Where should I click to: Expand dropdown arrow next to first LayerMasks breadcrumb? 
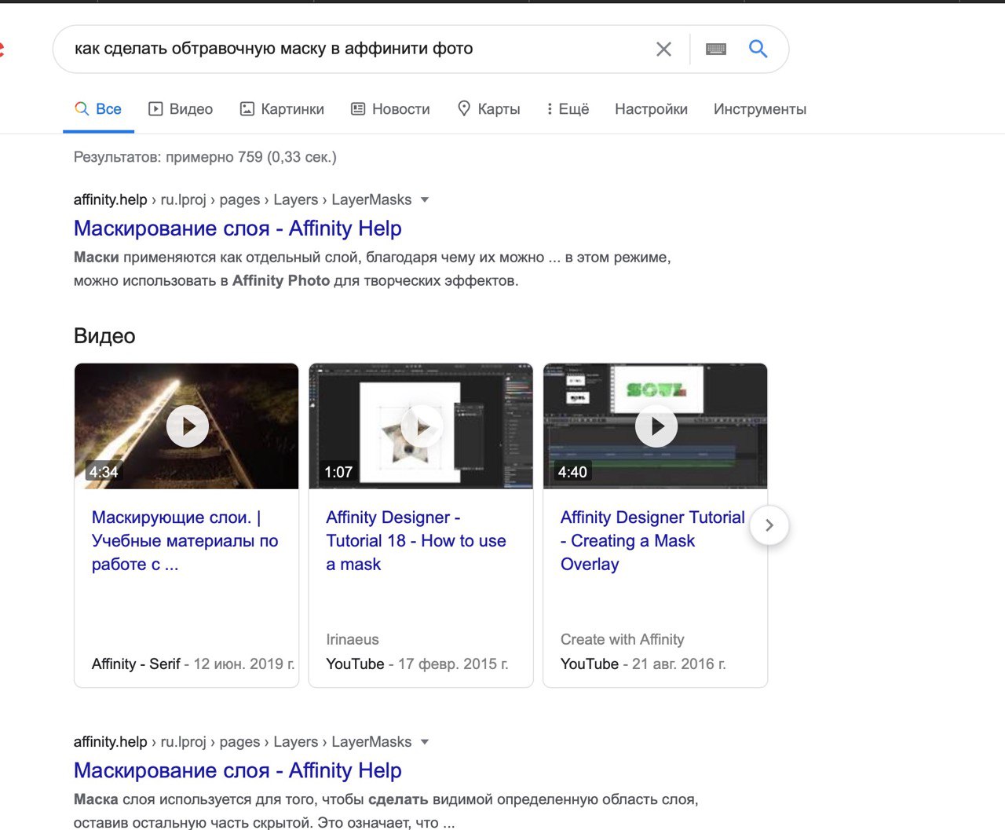pyautogui.click(x=425, y=199)
